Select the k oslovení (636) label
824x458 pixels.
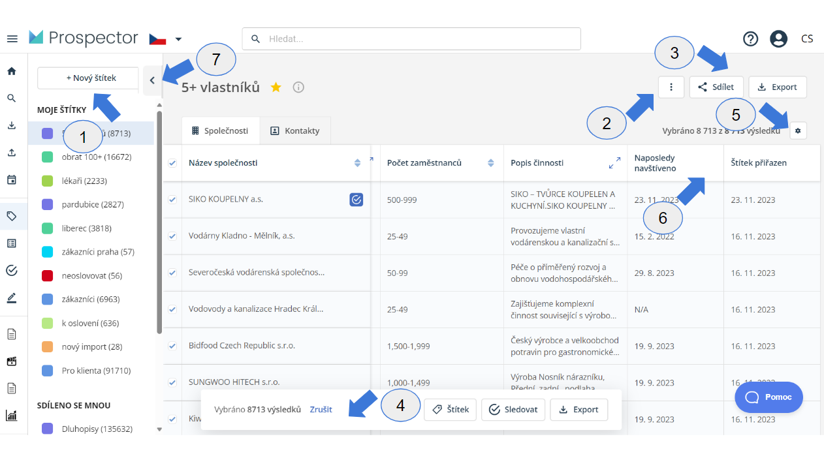click(91, 323)
